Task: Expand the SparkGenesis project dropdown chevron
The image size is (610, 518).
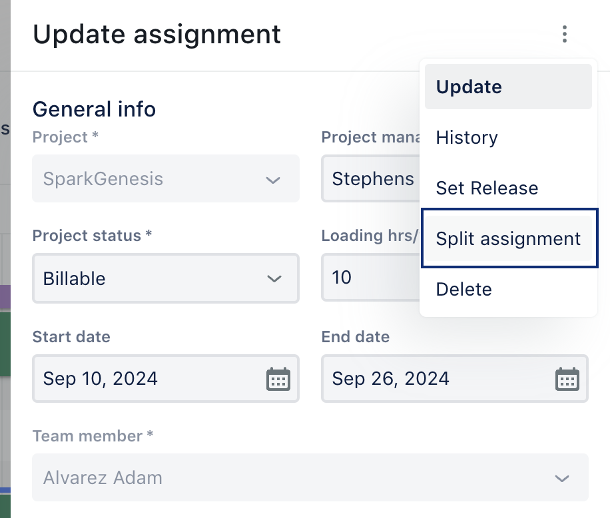Action: [x=273, y=180]
